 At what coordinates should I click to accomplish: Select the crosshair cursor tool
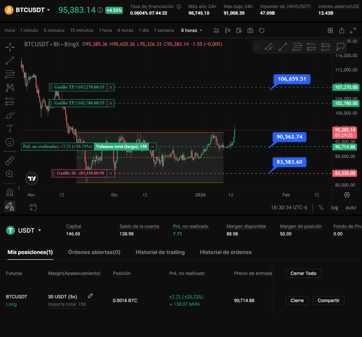coord(10,47)
